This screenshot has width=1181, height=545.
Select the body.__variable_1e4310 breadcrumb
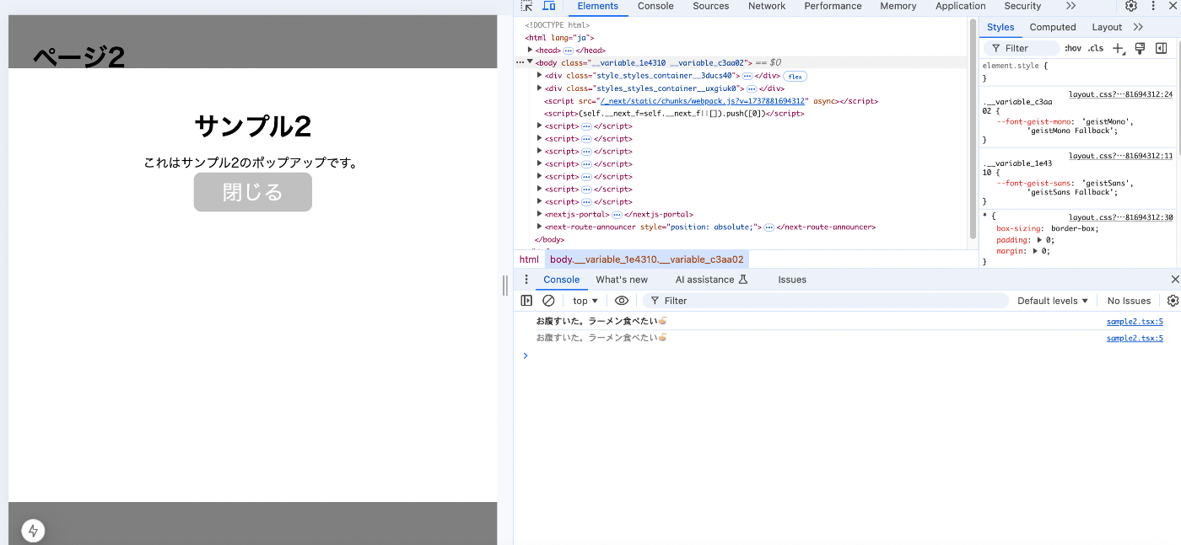(x=646, y=259)
